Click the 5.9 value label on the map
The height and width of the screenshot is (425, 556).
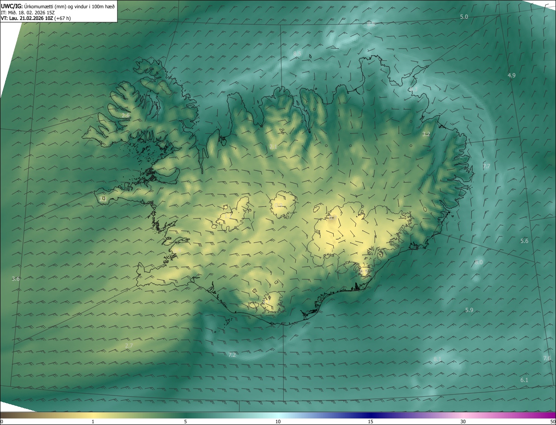(x=469, y=310)
